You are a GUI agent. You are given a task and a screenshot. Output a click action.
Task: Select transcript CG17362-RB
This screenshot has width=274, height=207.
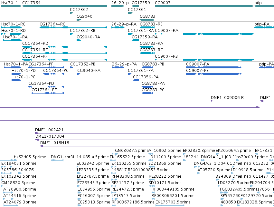(x=71, y=34)
